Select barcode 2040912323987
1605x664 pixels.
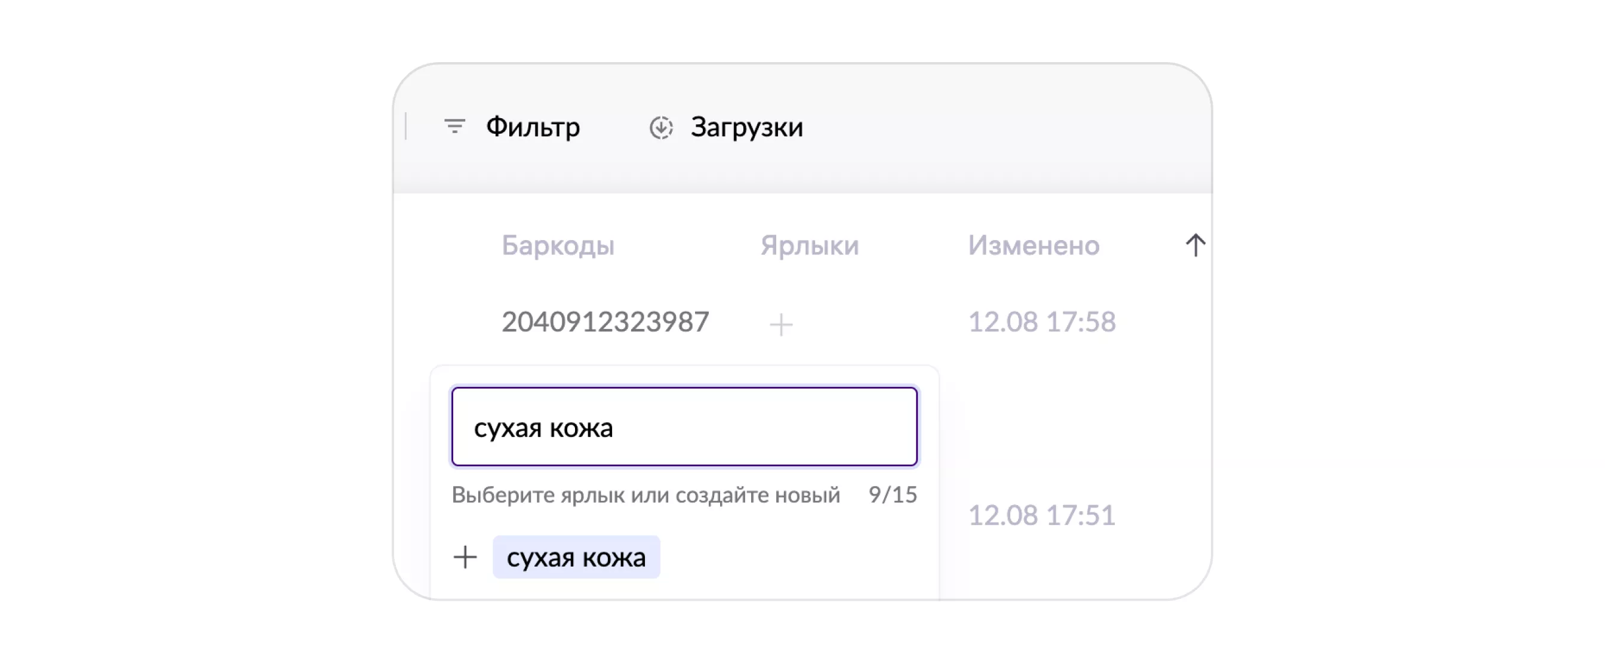[x=605, y=322]
